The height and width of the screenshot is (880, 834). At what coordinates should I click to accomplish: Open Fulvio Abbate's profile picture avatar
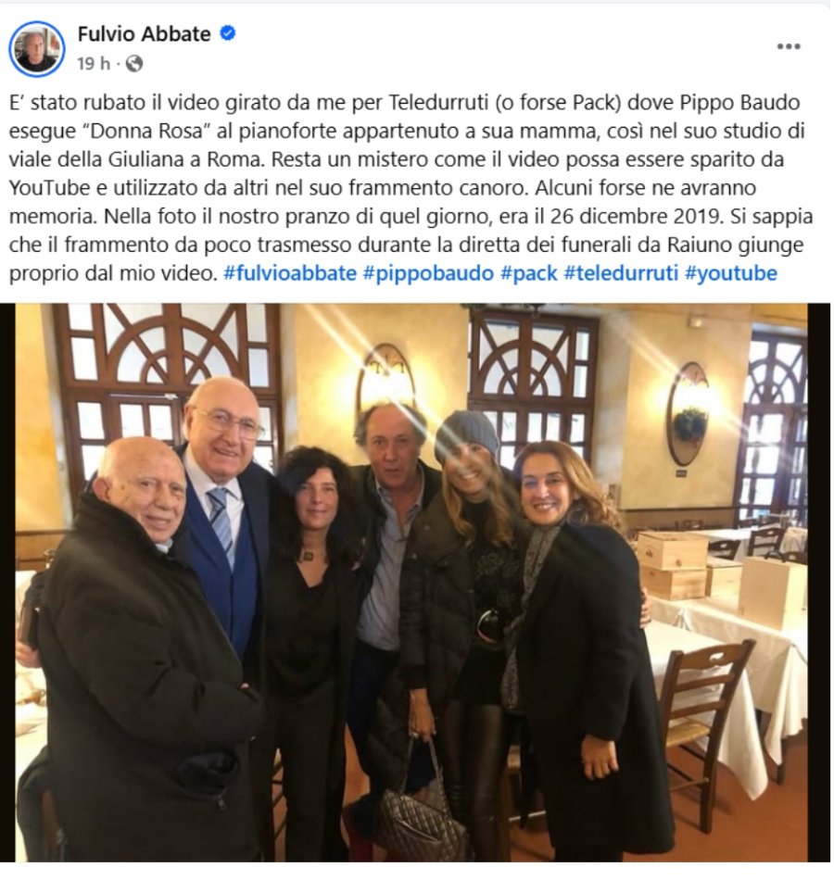pyautogui.click(x=36, y=49)
